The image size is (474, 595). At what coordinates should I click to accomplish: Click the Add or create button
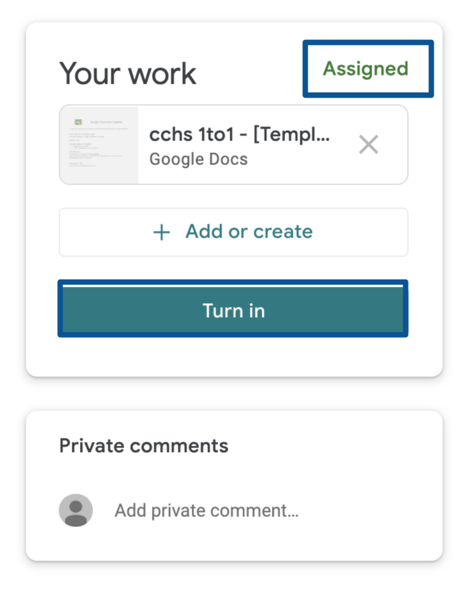point(233,232)
